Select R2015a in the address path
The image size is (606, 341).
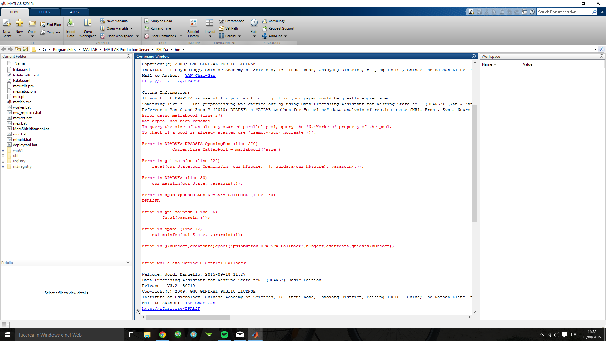pos(162,50)
